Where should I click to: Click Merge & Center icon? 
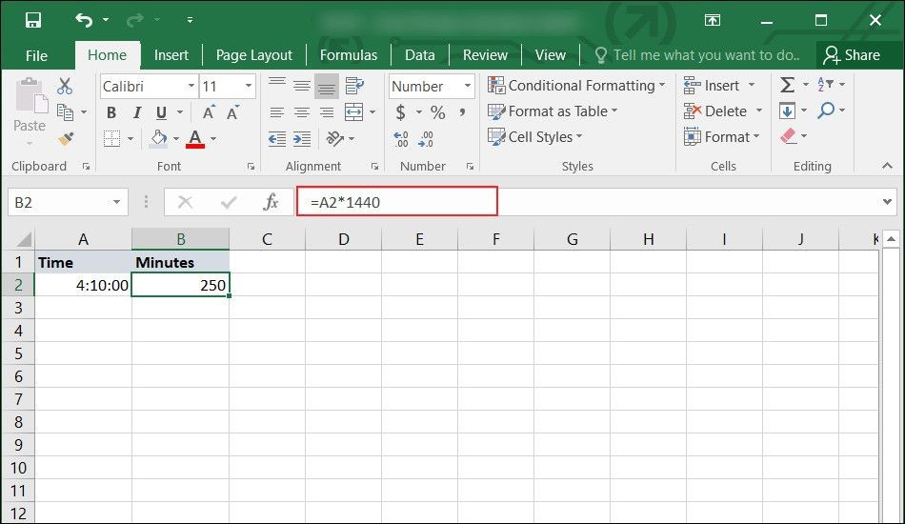pos(353,112)
